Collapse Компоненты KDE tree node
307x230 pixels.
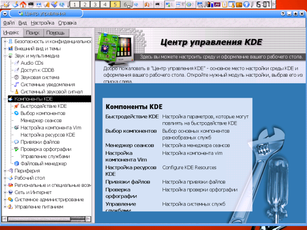(5, 99)
